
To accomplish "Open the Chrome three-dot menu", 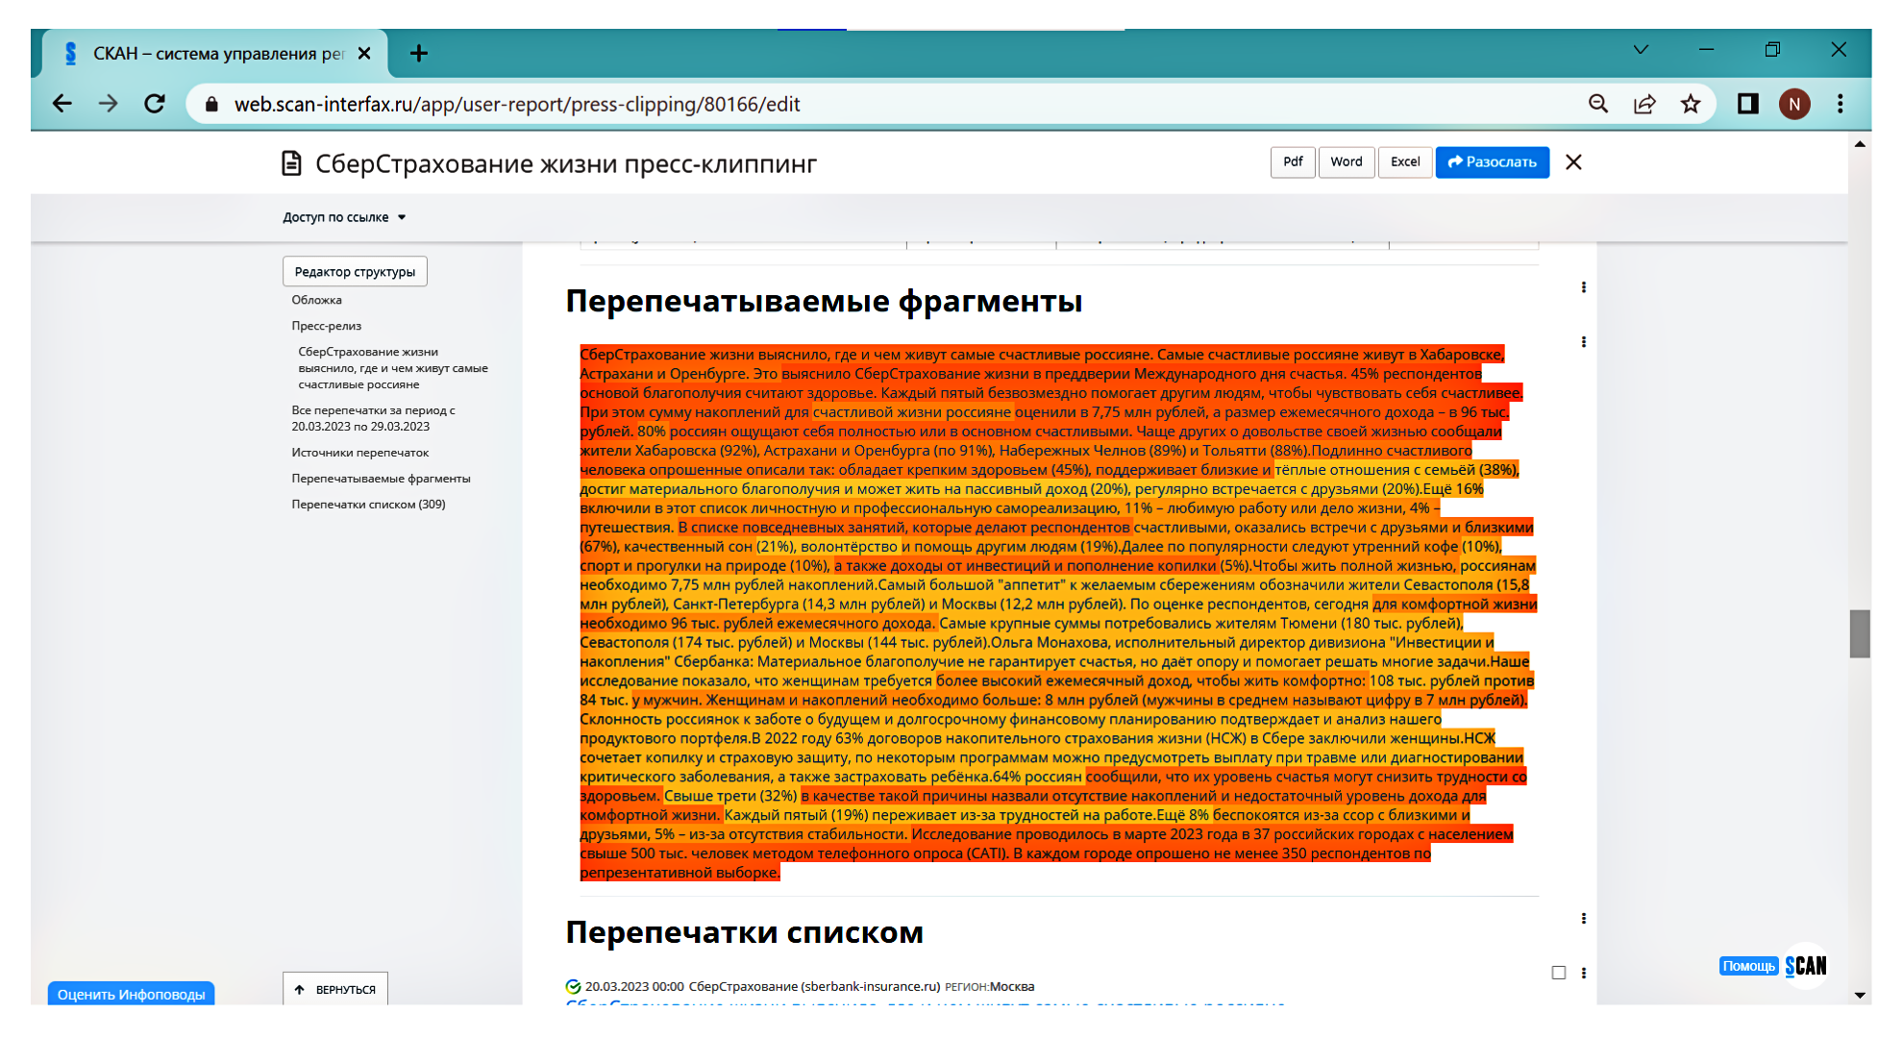I will point(1841,104).
